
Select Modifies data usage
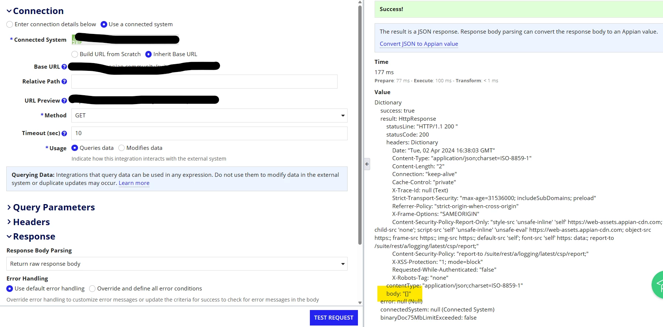click(121, 148)
